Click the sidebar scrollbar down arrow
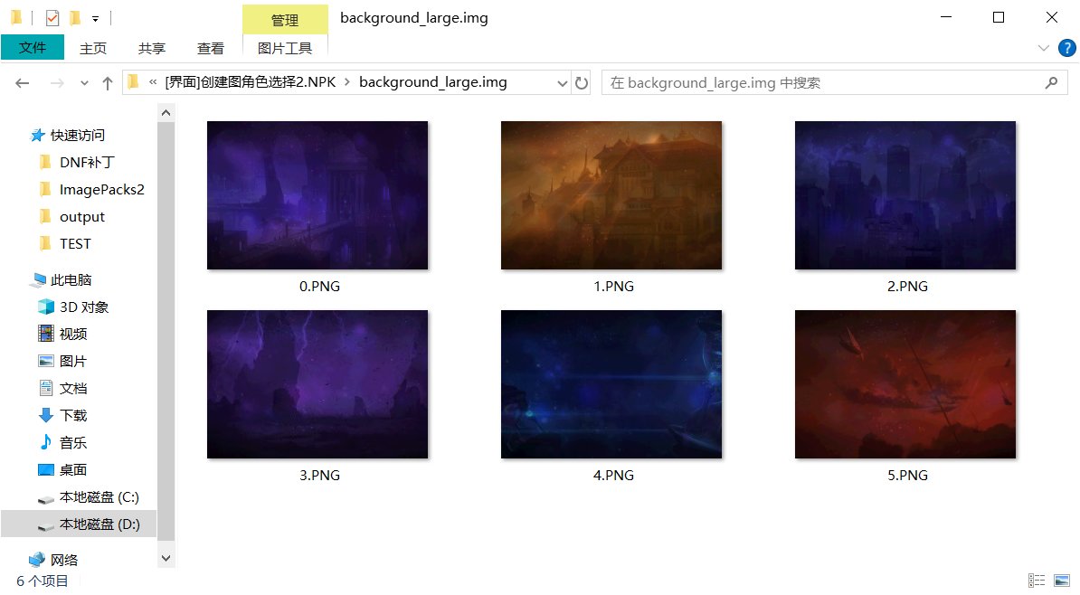 (x=166, y=559)
